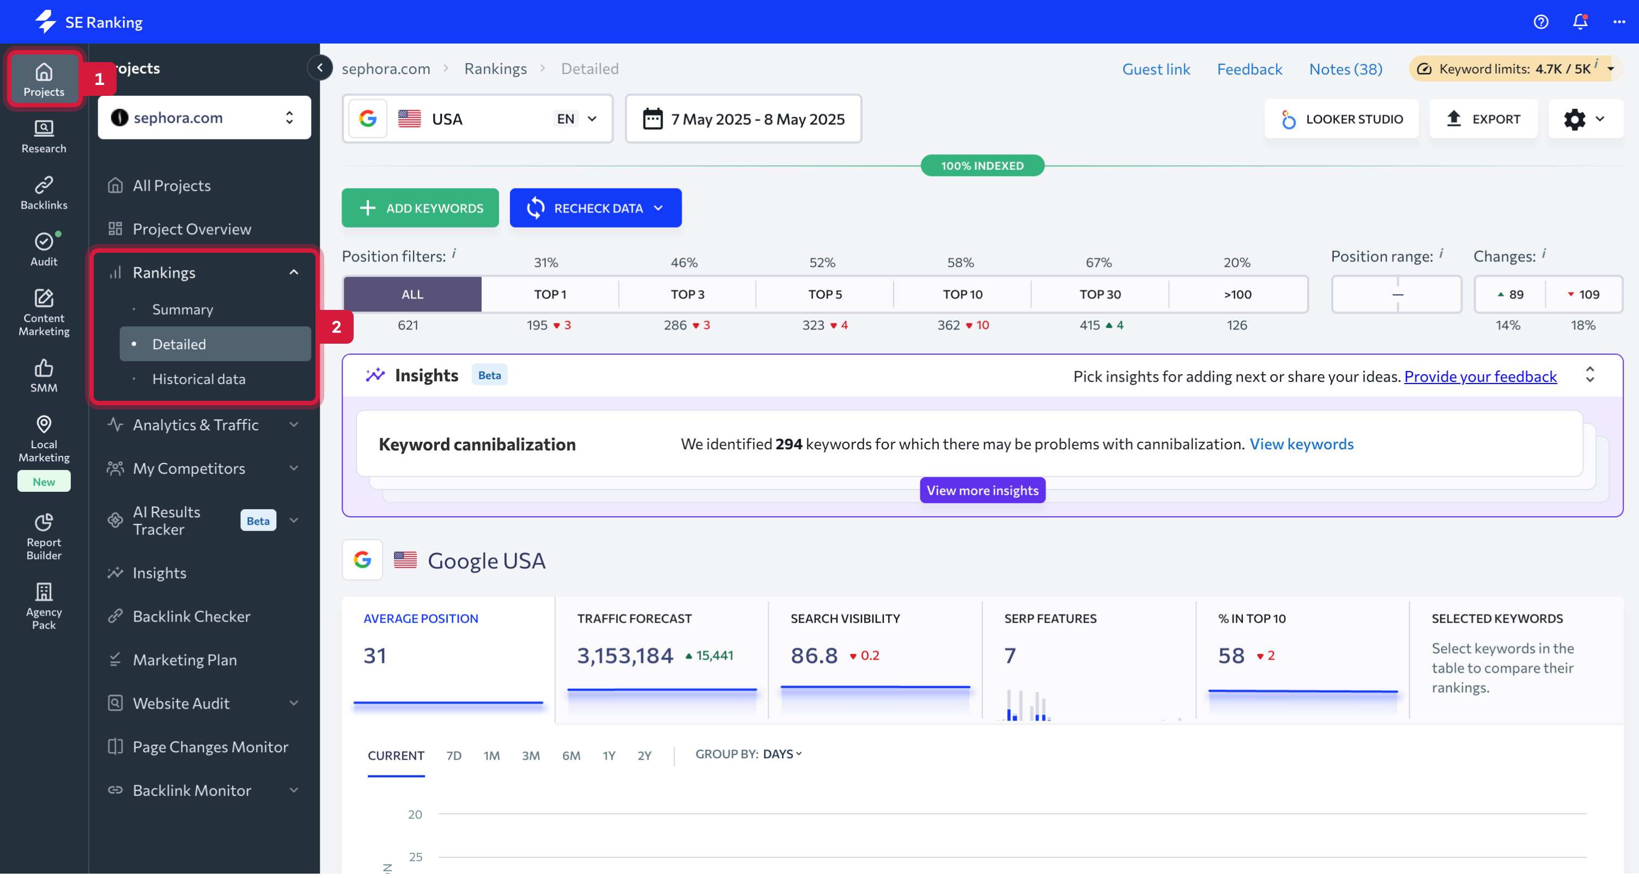Open Report Builder in the sidebar

tap(43, 538)
